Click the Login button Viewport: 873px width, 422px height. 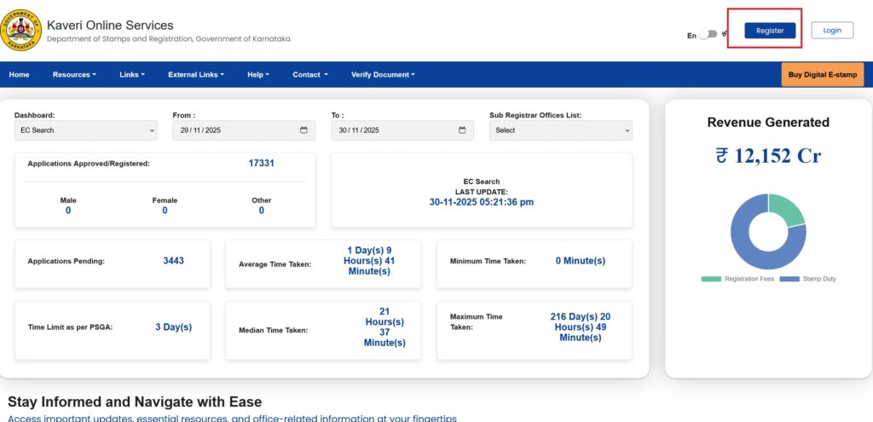pyautogui.click(x=832, y=31)
